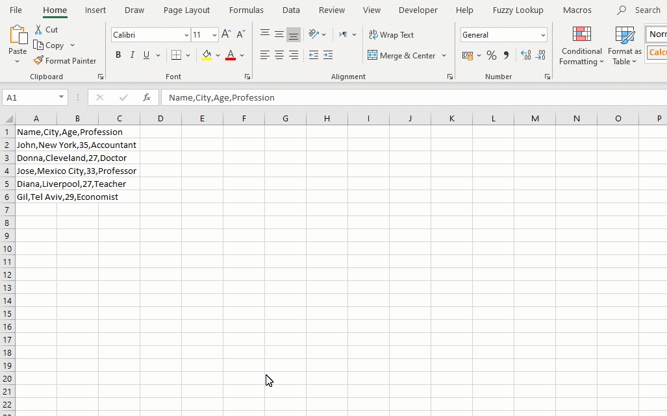Viewport: 667px width, 416px height.
Task: Toggle bold formatting
Action: [118, 55]
